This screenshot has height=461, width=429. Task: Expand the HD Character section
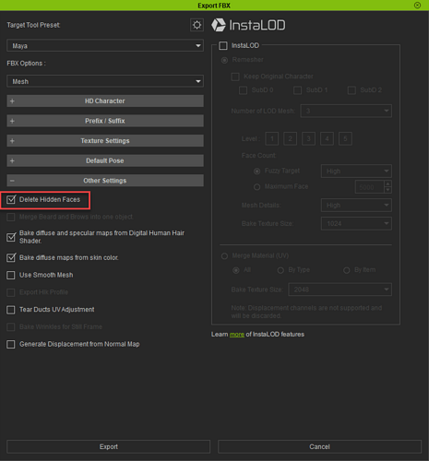click(105, 100)
